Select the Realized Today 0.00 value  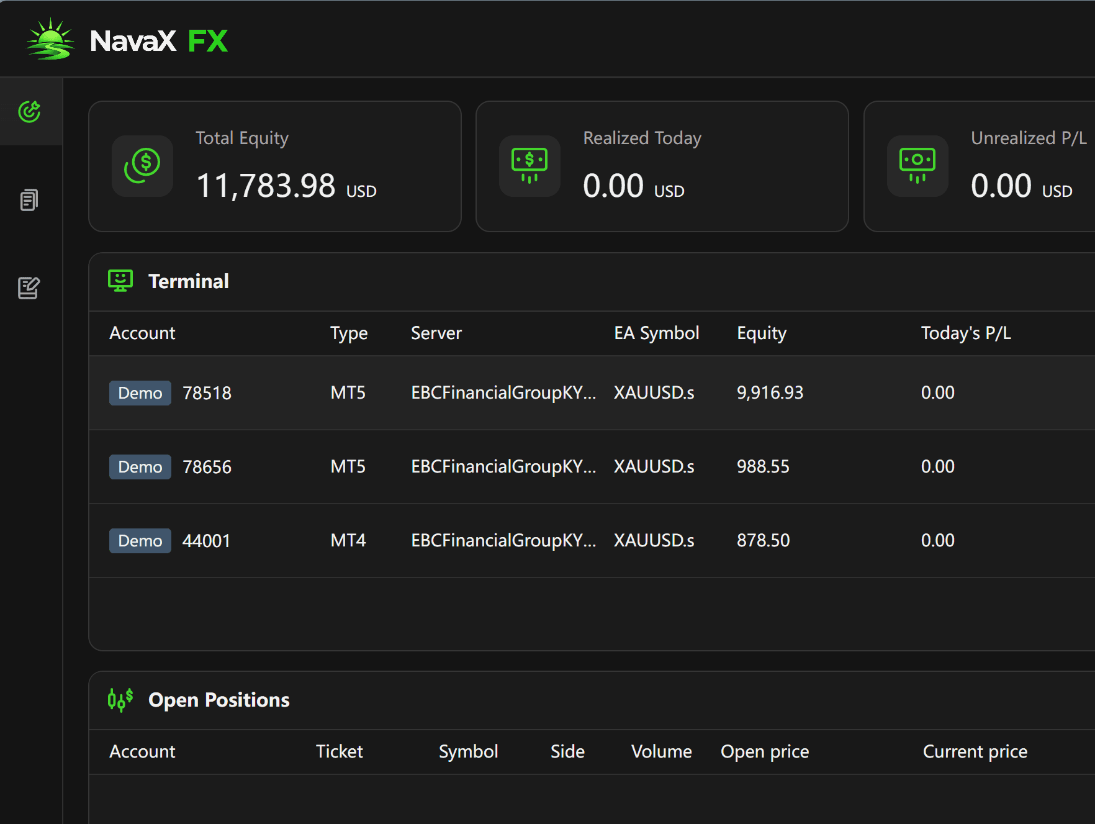pos(613,186)
